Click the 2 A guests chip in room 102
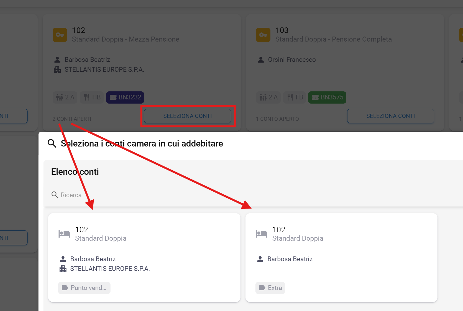 [65, 97]
